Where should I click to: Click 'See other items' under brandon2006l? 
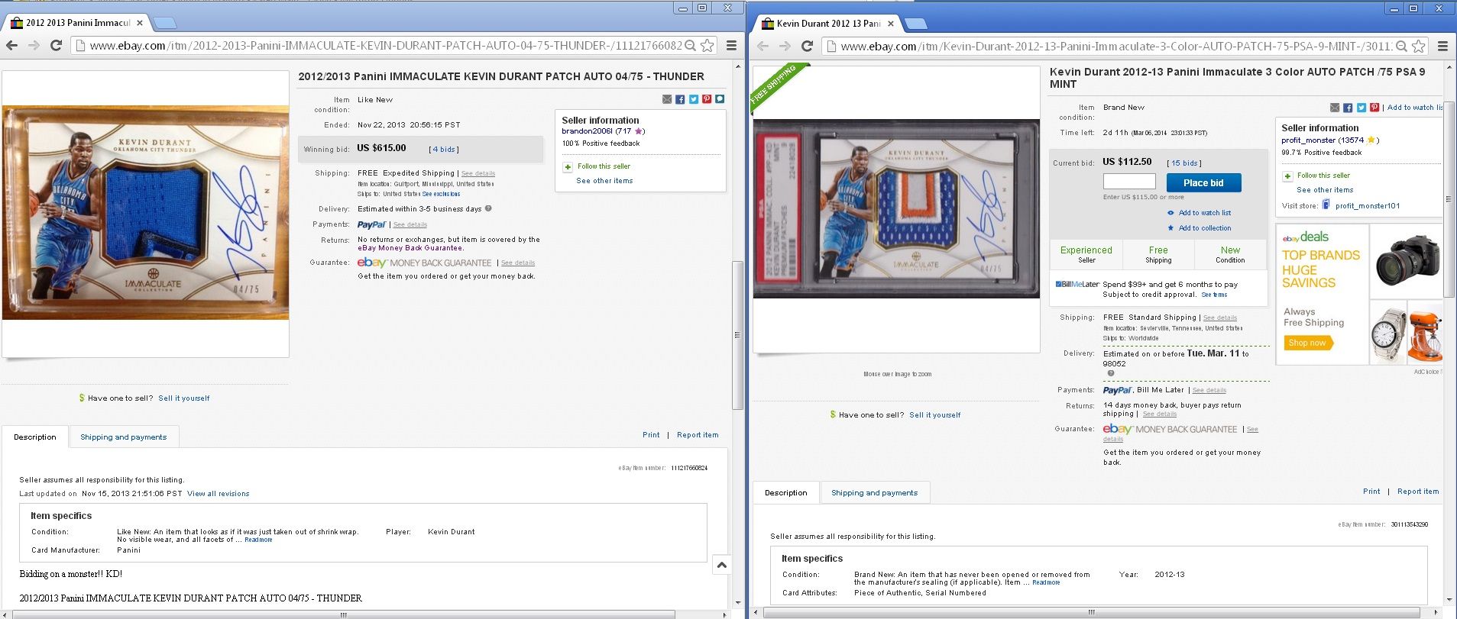click(x=604, y=181)
